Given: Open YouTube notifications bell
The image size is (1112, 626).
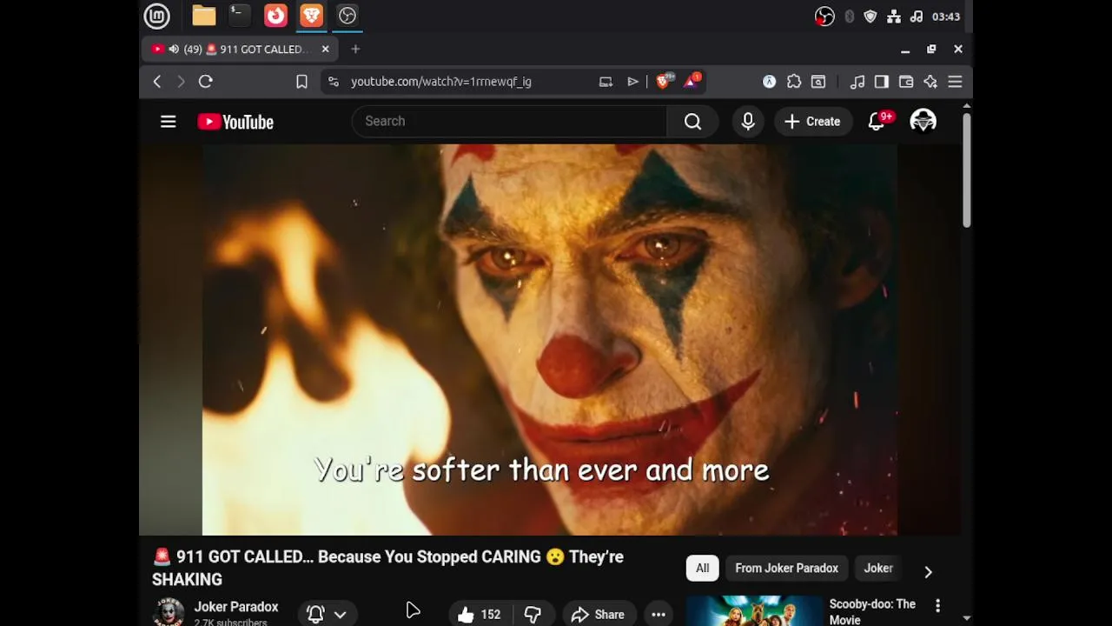Looking at the screenshot, I should (x=877, y=122).
